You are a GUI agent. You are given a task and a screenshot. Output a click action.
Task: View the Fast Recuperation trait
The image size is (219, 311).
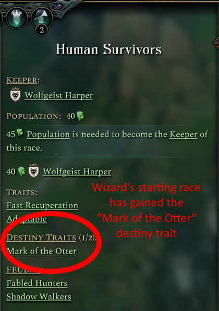(x=42, y=205)
